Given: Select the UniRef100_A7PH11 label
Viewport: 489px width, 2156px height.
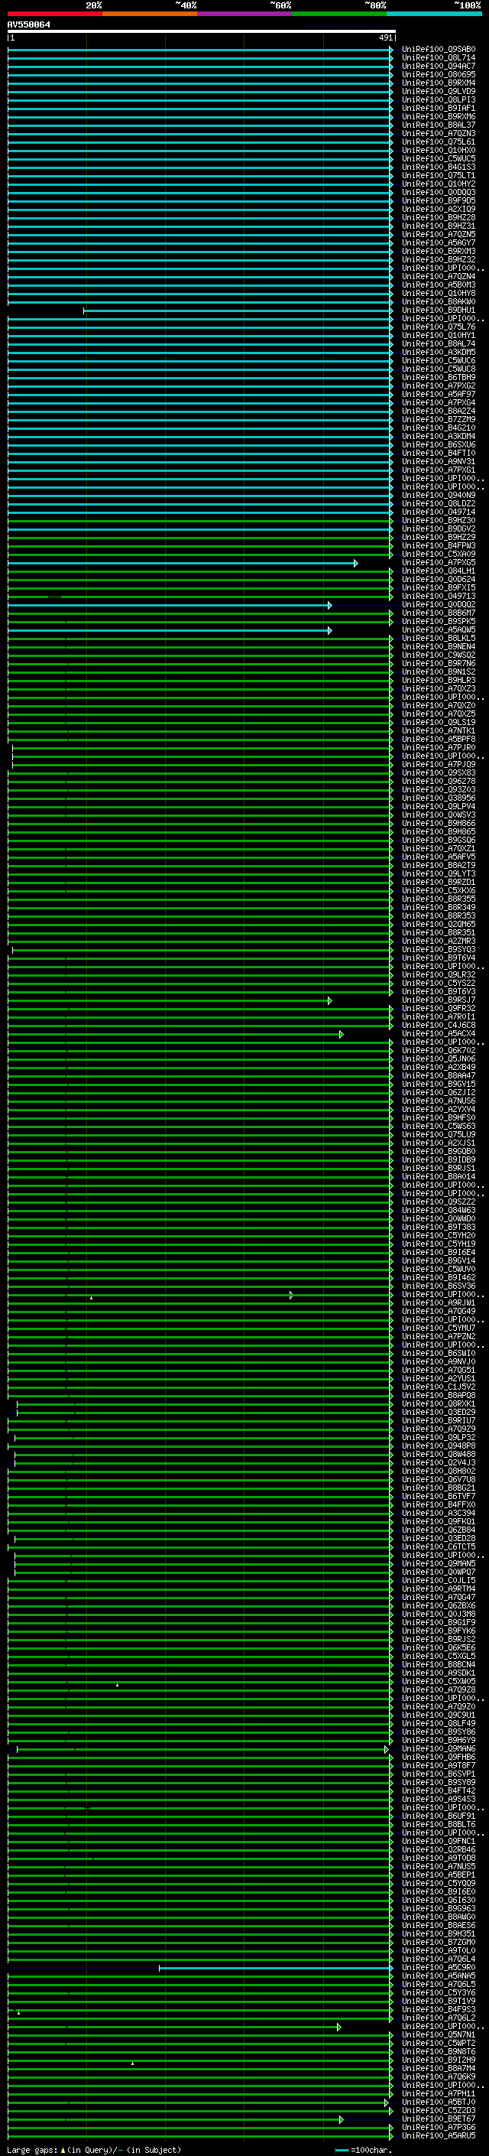Looking at the screenshot, I should [438, 2093].
